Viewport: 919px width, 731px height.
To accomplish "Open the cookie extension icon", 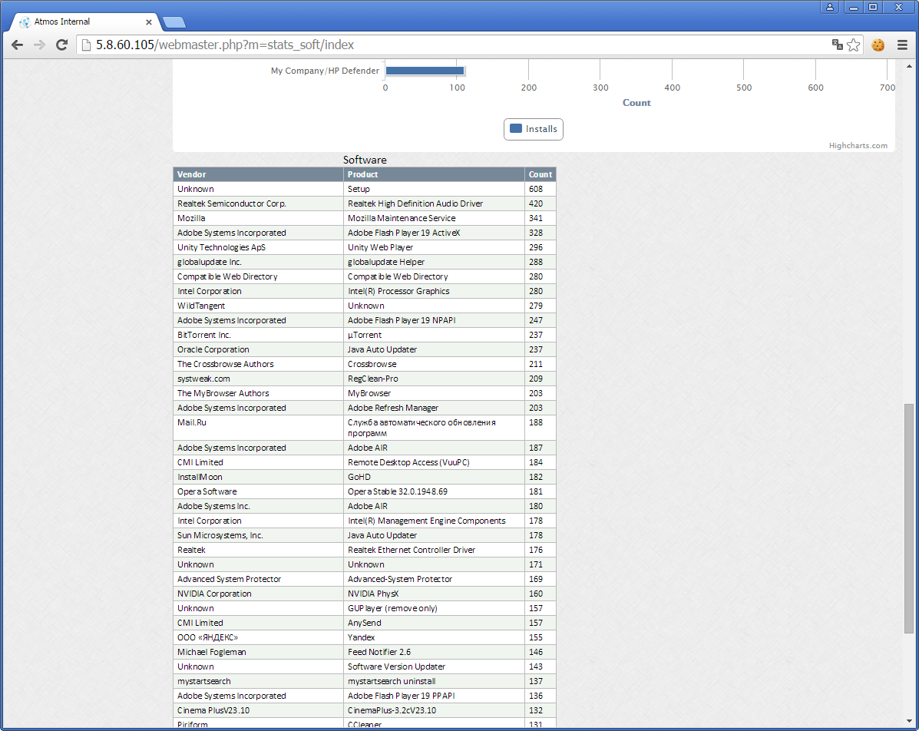I will pos(878,45).
